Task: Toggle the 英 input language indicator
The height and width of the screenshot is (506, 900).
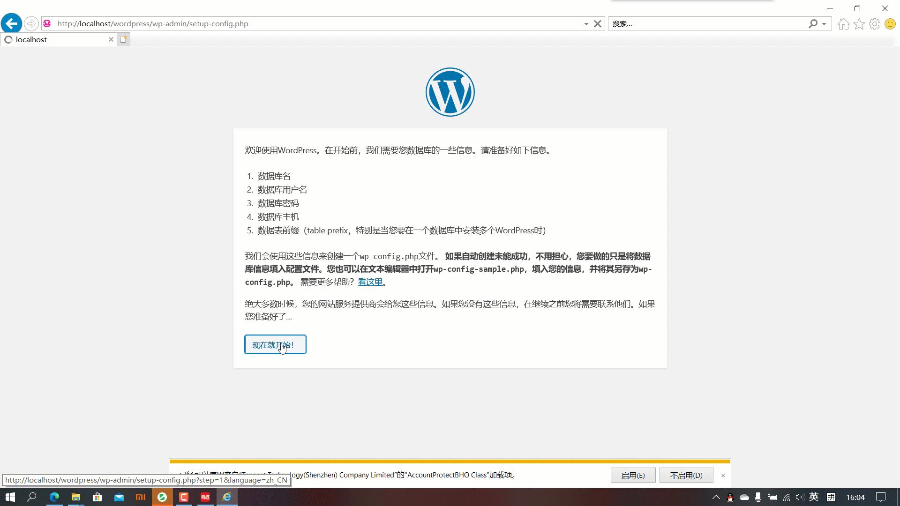Action: click(814, 497)
